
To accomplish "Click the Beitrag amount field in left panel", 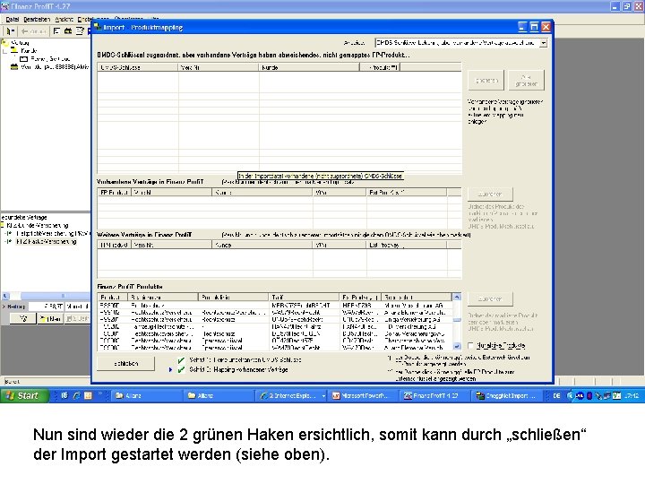I will click(47, 307).
